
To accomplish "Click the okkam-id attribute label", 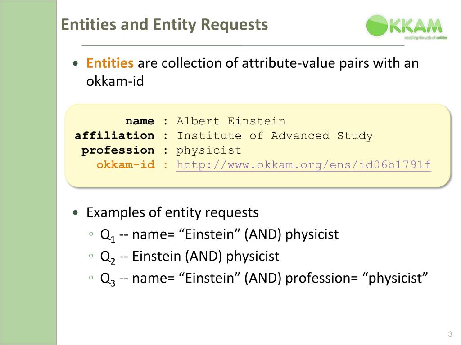I will click(126, 164).
